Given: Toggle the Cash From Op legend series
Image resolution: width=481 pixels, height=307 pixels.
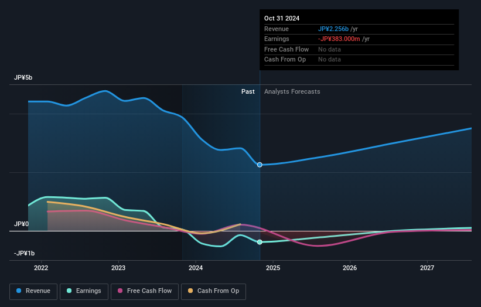Looking at the screenshot, I should (213, 291).
